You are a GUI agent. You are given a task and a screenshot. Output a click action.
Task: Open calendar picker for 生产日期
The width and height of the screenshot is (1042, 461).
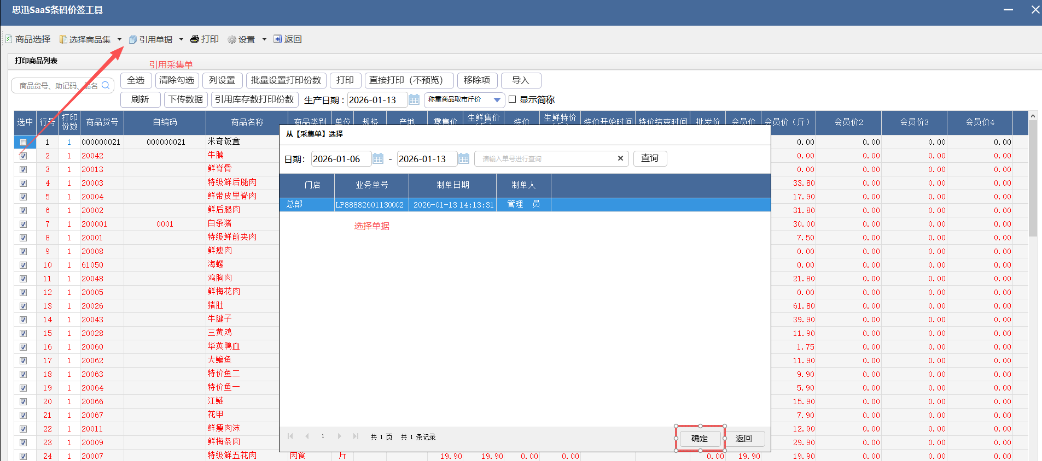point(414,100)
